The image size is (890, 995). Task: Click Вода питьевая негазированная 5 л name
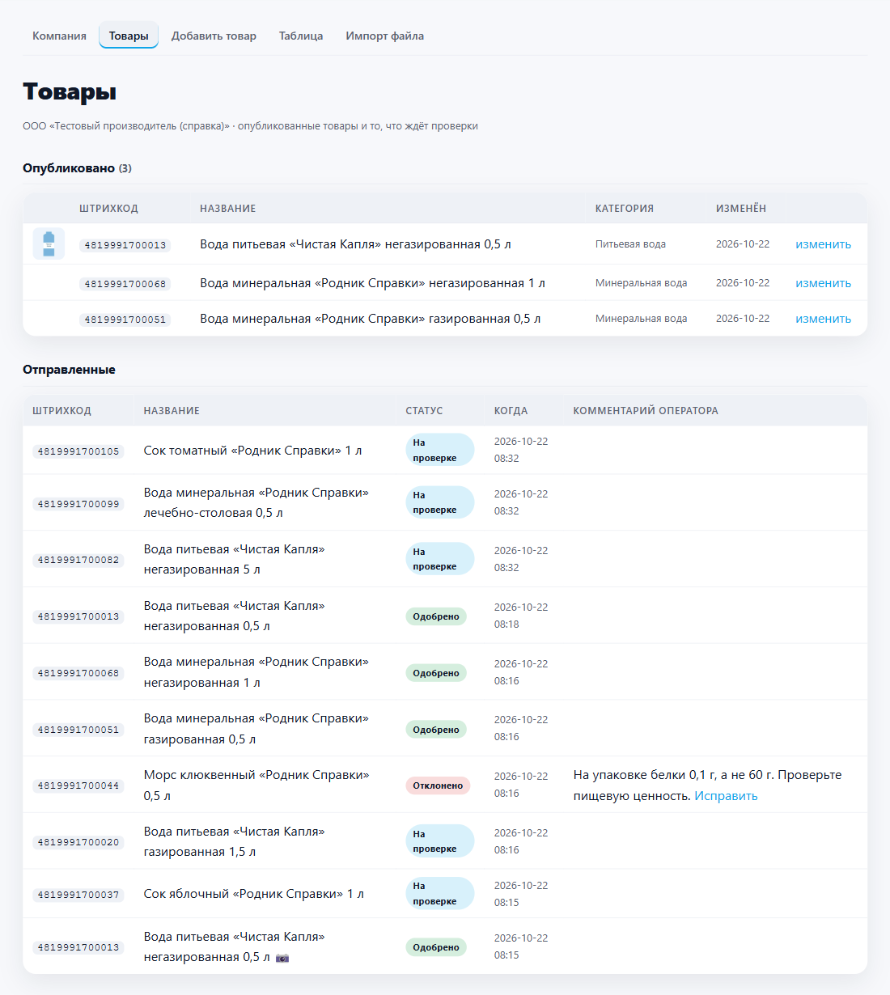coord(235,559)
